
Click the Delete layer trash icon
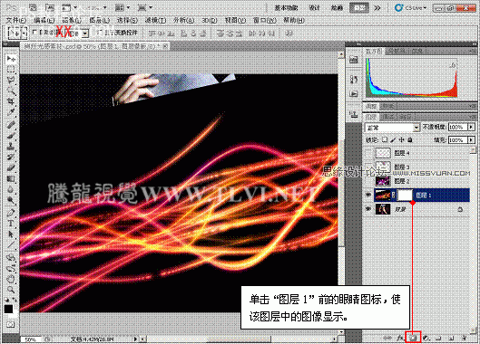464,338
